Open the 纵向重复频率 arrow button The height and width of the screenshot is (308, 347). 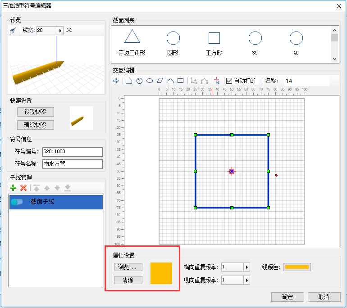click(247, 281)
